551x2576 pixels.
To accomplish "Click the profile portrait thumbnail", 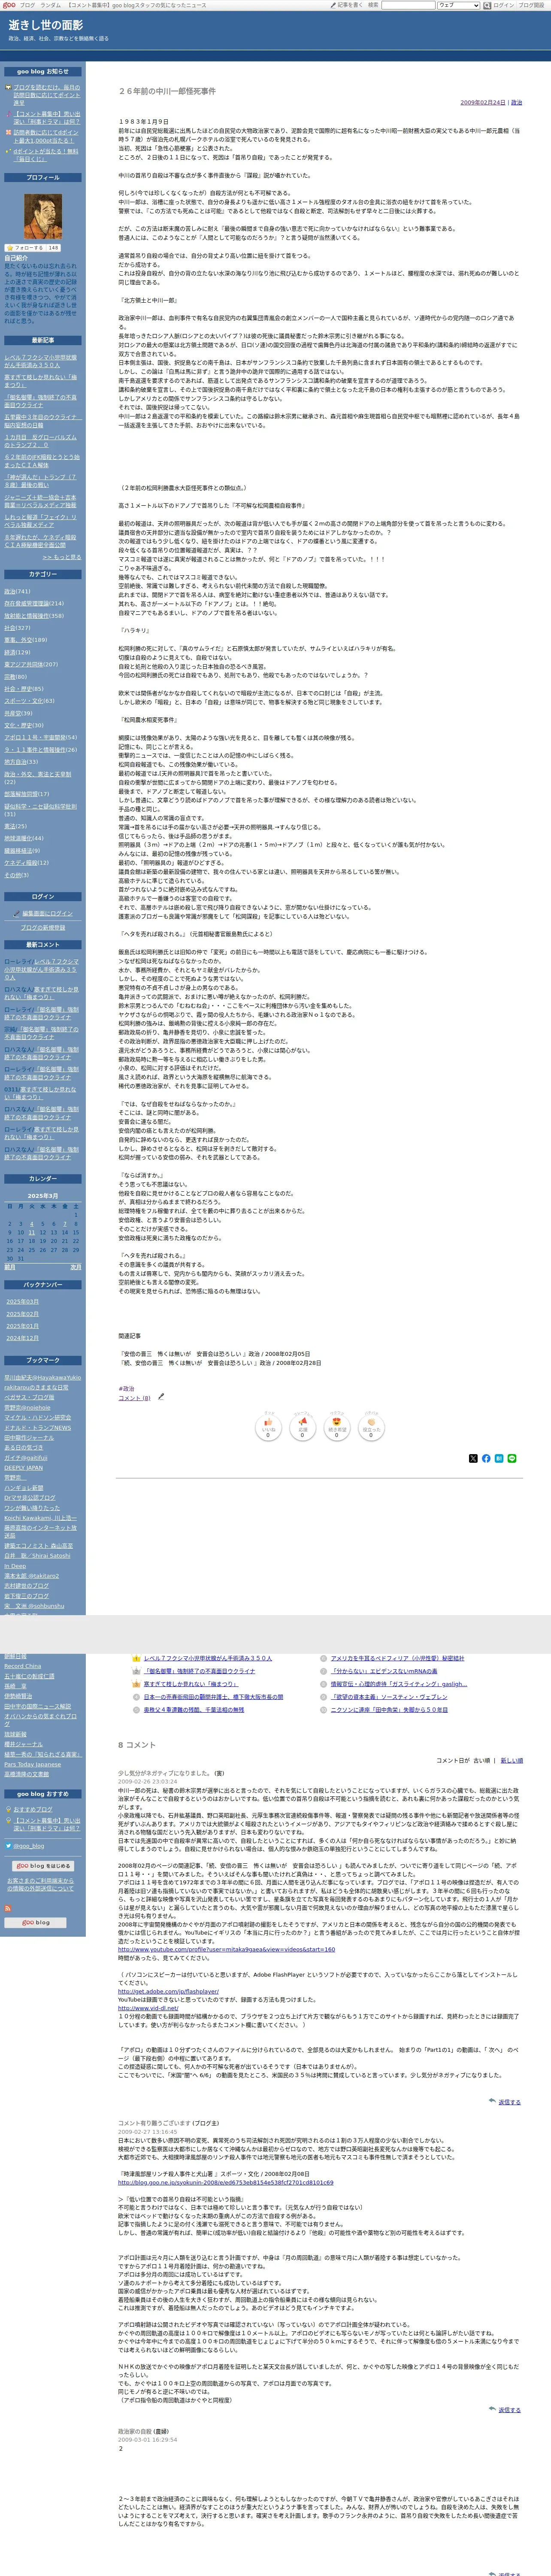I will 42,217.
